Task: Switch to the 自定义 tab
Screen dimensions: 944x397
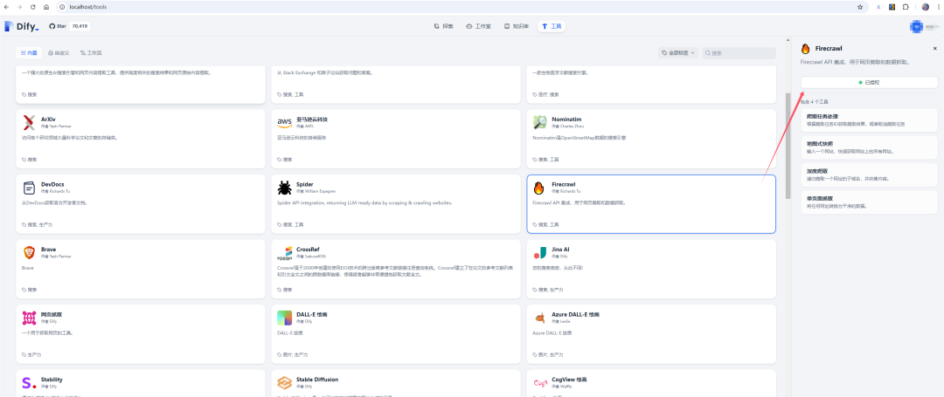Action: 59,53
